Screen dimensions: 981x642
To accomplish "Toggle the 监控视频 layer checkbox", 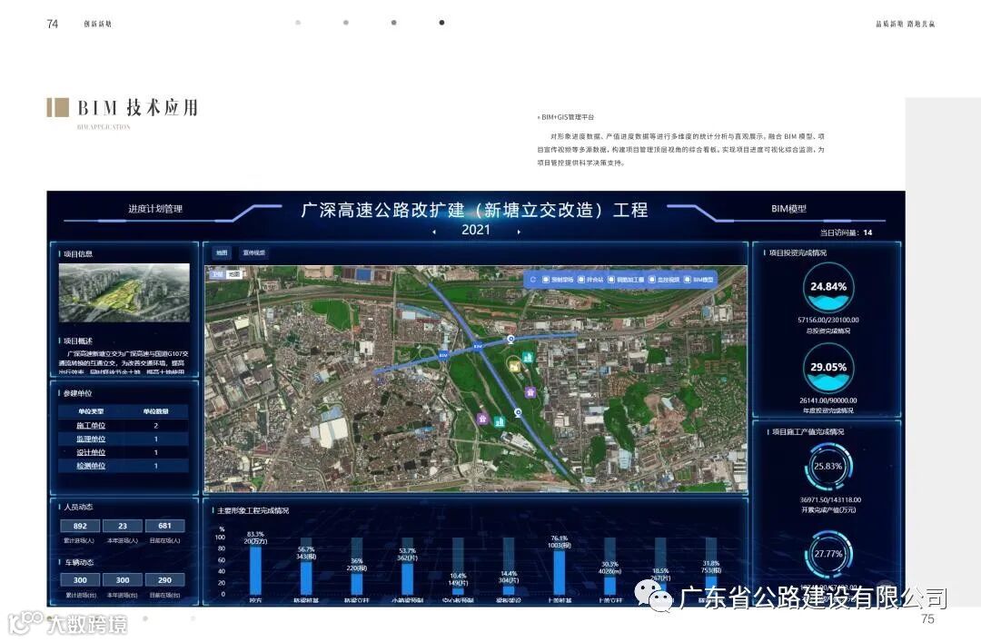I will (652, 280).
